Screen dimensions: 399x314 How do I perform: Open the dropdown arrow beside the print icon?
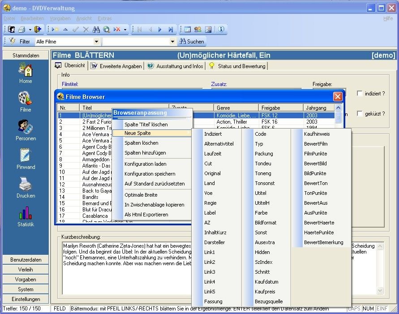[x=30, y=30]
